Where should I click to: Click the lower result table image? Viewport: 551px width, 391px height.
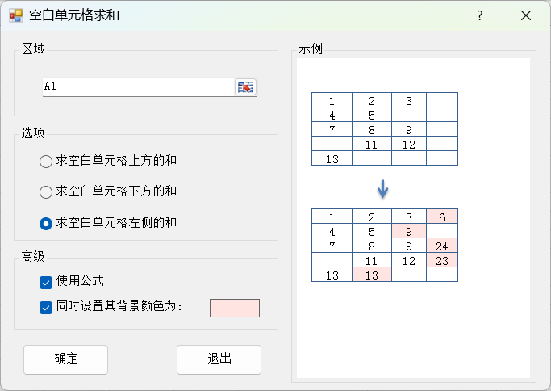pos(385,245)
